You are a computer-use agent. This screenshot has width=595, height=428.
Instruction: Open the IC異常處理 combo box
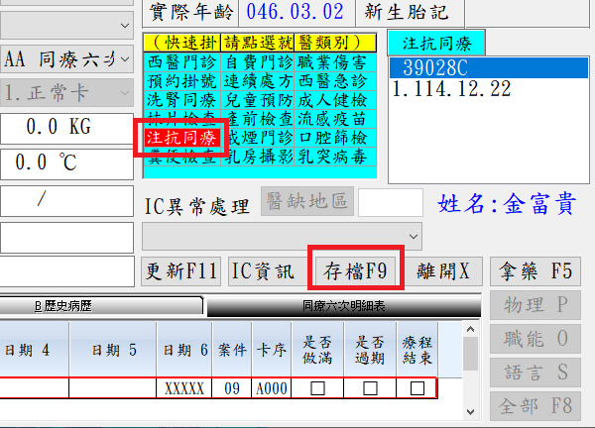(414, 236)
